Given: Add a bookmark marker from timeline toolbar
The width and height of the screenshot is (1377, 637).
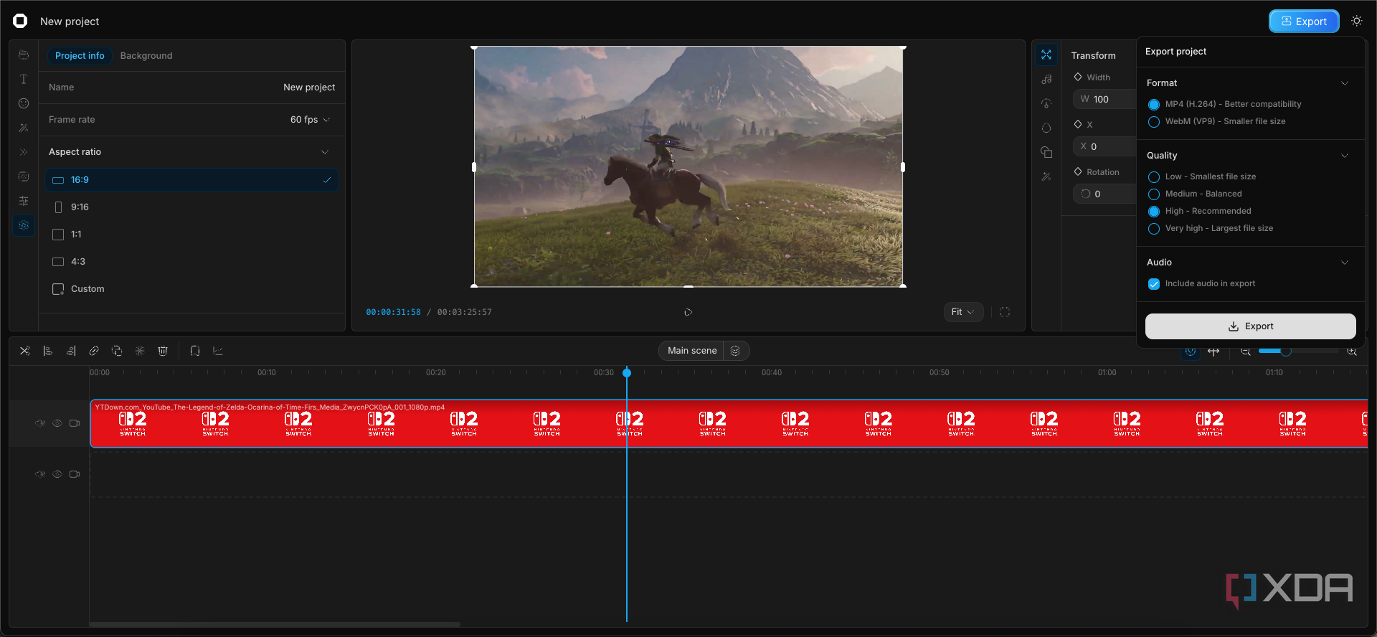Looking at the screenshot, I should click(195, 351).
